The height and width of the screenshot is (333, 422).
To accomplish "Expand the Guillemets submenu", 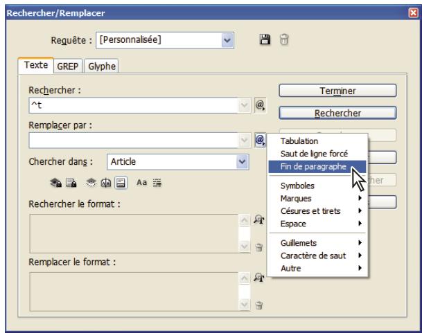I will click(x=317, y=243).
